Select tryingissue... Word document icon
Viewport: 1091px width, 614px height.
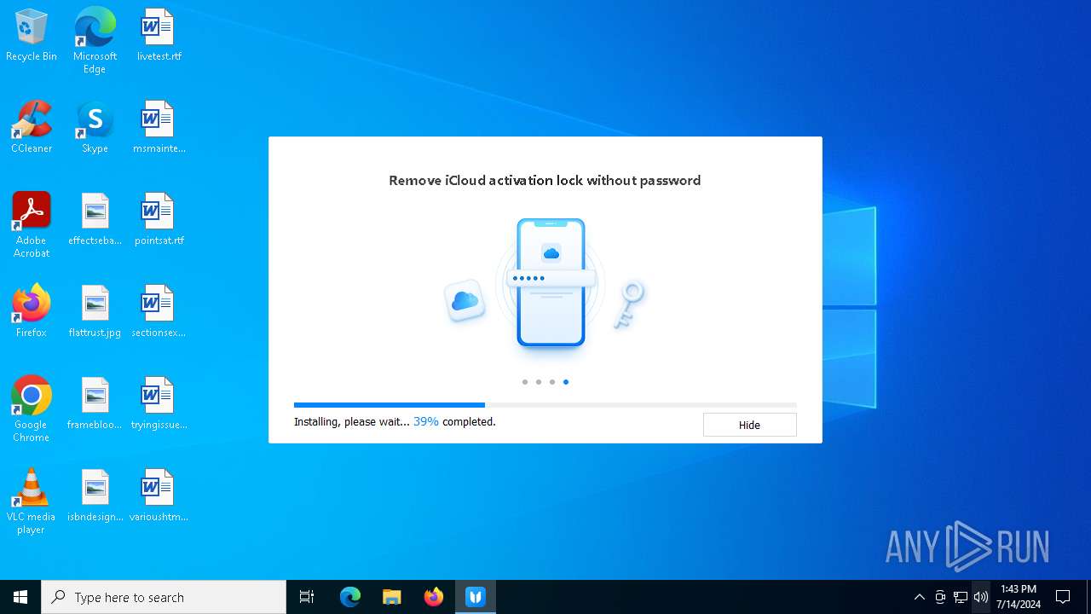(159, 404)
